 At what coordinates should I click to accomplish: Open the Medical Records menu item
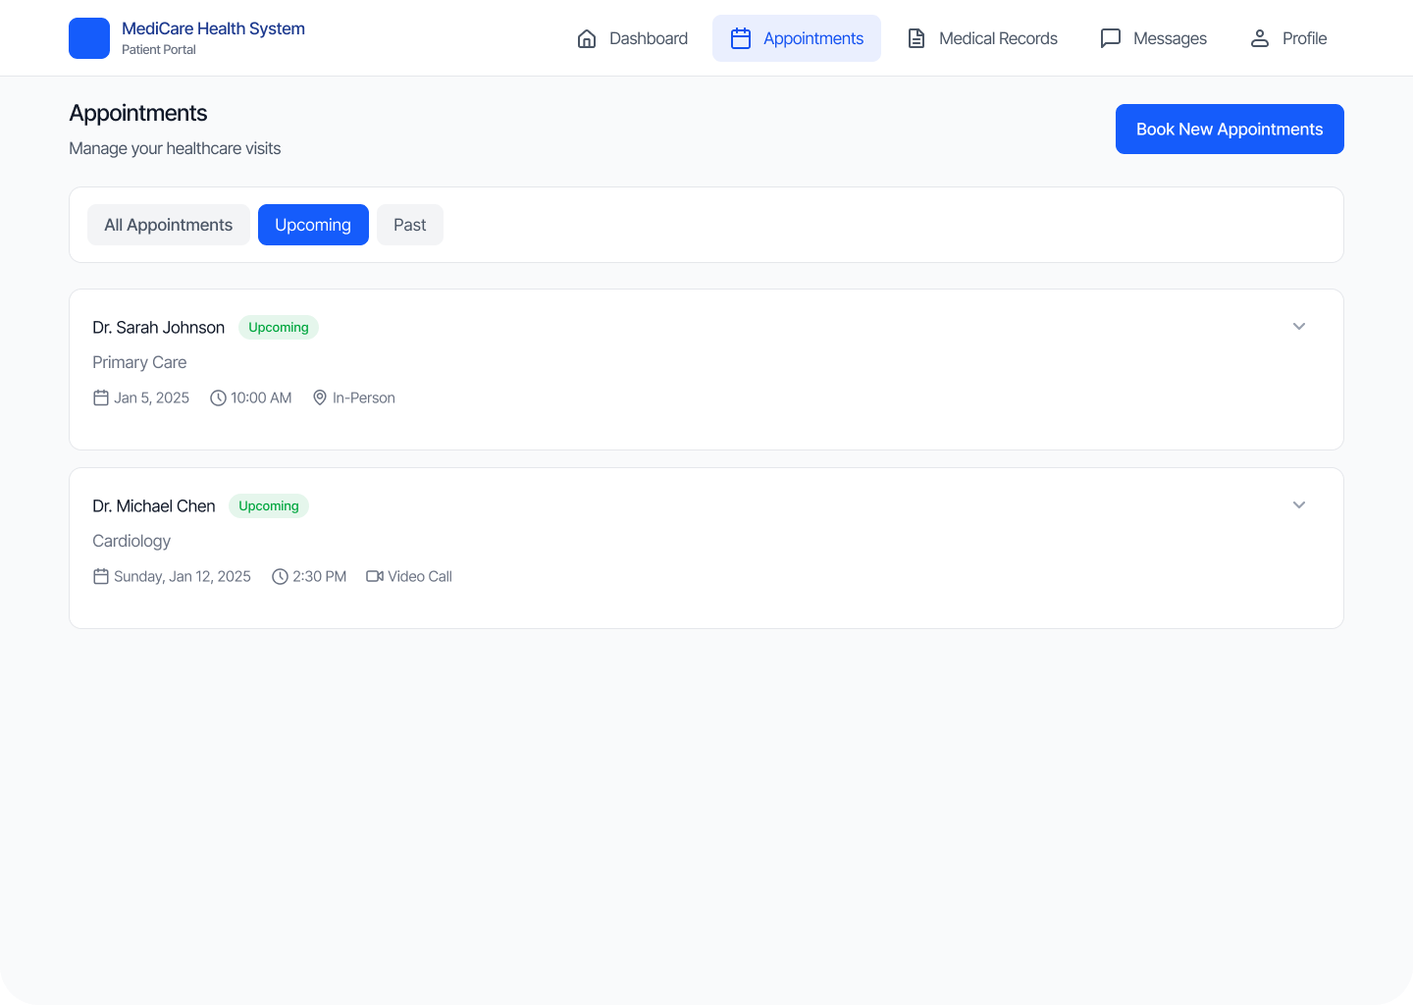coord(998,38)
